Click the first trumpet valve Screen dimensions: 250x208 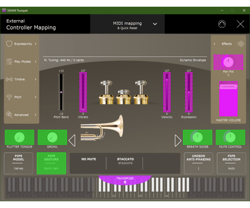click(x=106, y=92)
